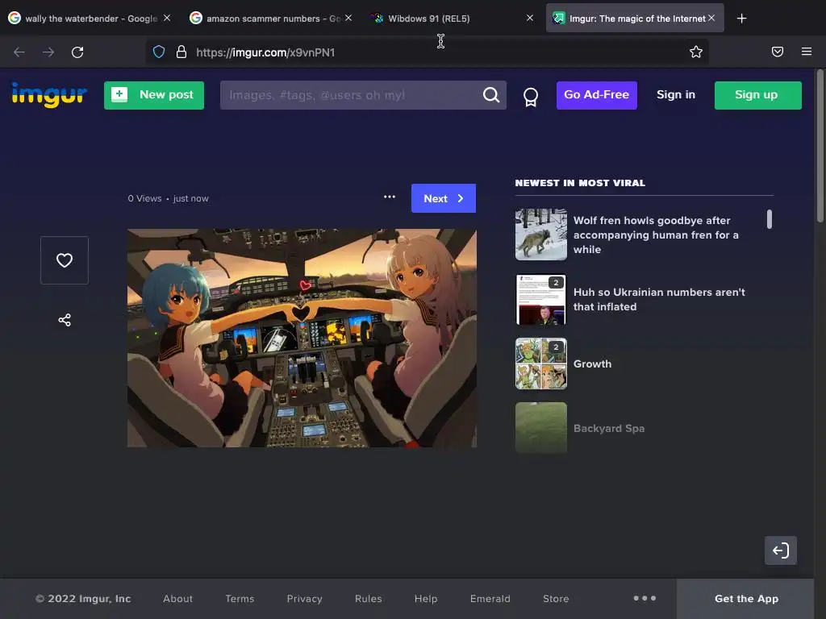Click the site security padlock icon

181,52
